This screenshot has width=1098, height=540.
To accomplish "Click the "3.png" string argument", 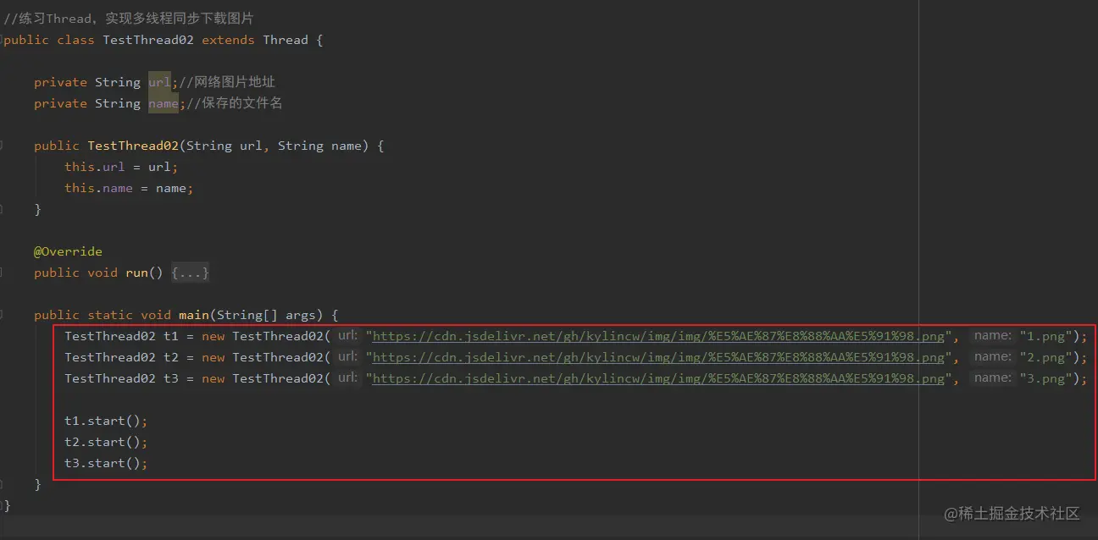I will tap(1046, 378).
